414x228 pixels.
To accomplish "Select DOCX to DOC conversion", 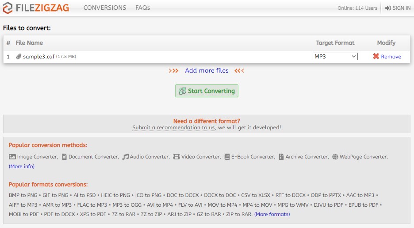I will 220,195.
